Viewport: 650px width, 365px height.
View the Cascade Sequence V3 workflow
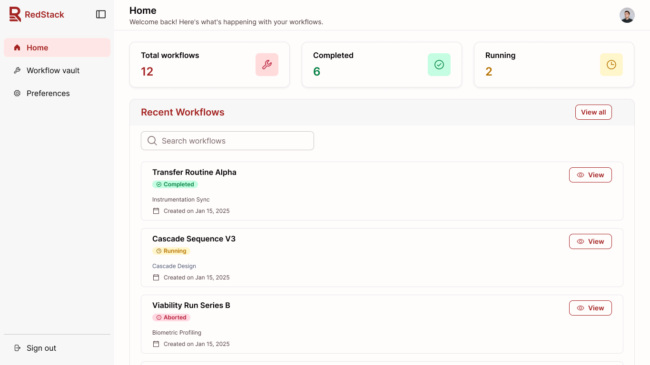(591, 241)
